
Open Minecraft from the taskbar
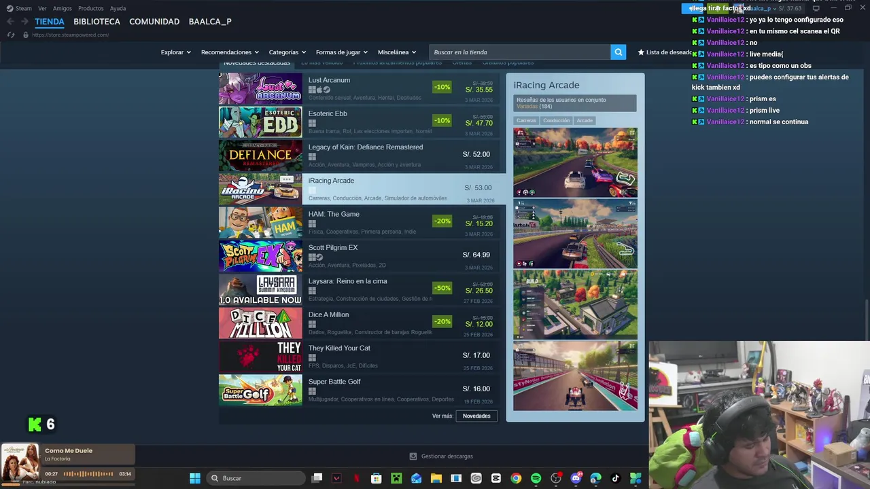tap(396, 478)
